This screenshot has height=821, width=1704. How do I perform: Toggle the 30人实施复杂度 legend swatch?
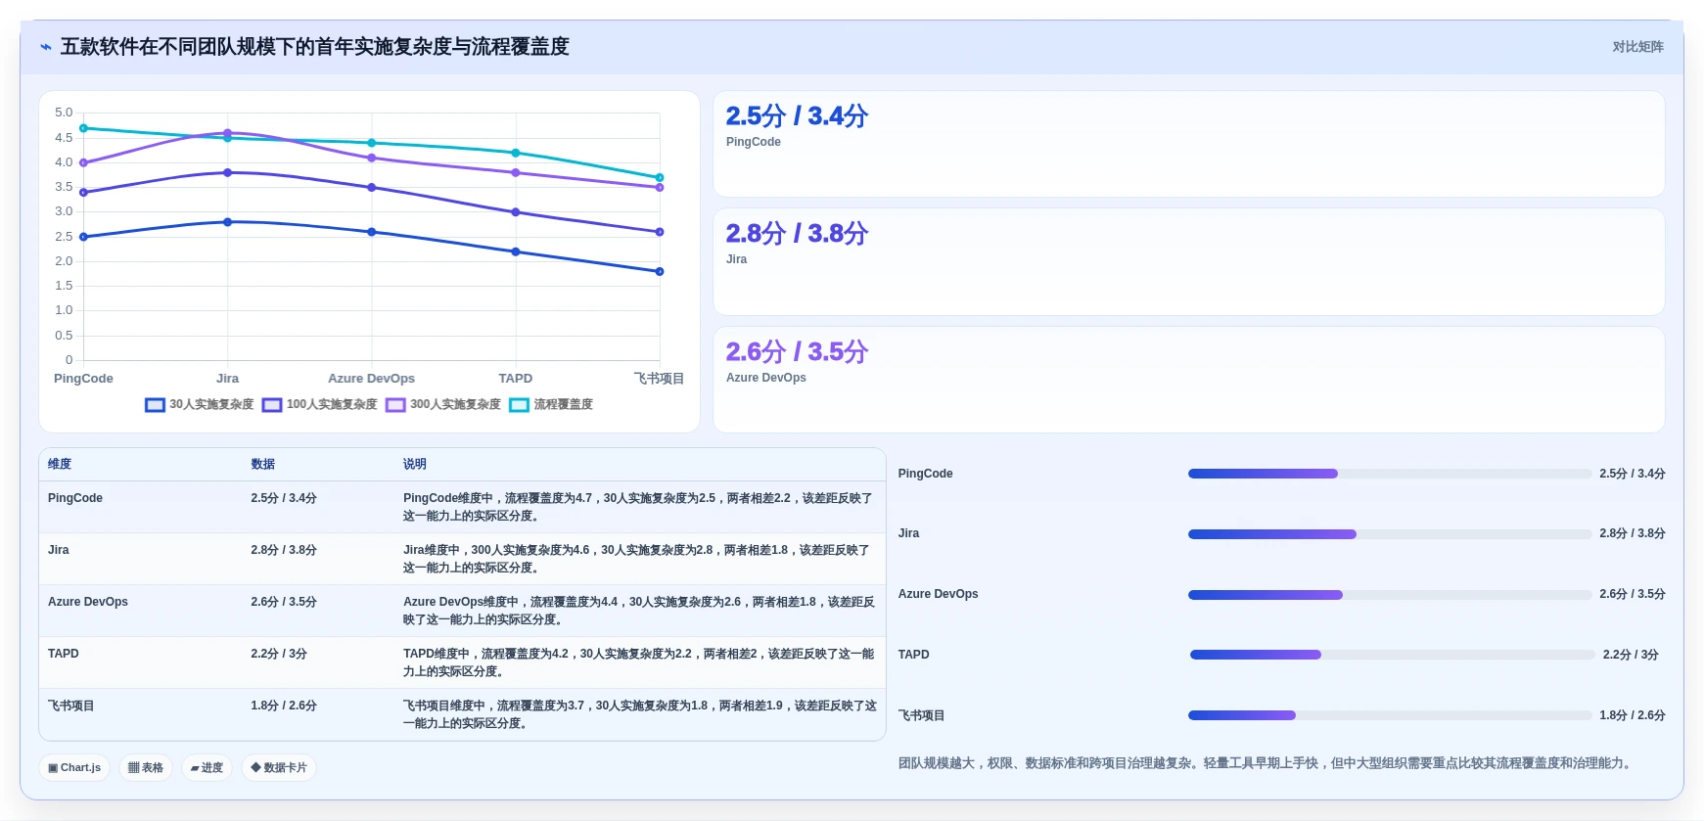[x=155, y=405]
